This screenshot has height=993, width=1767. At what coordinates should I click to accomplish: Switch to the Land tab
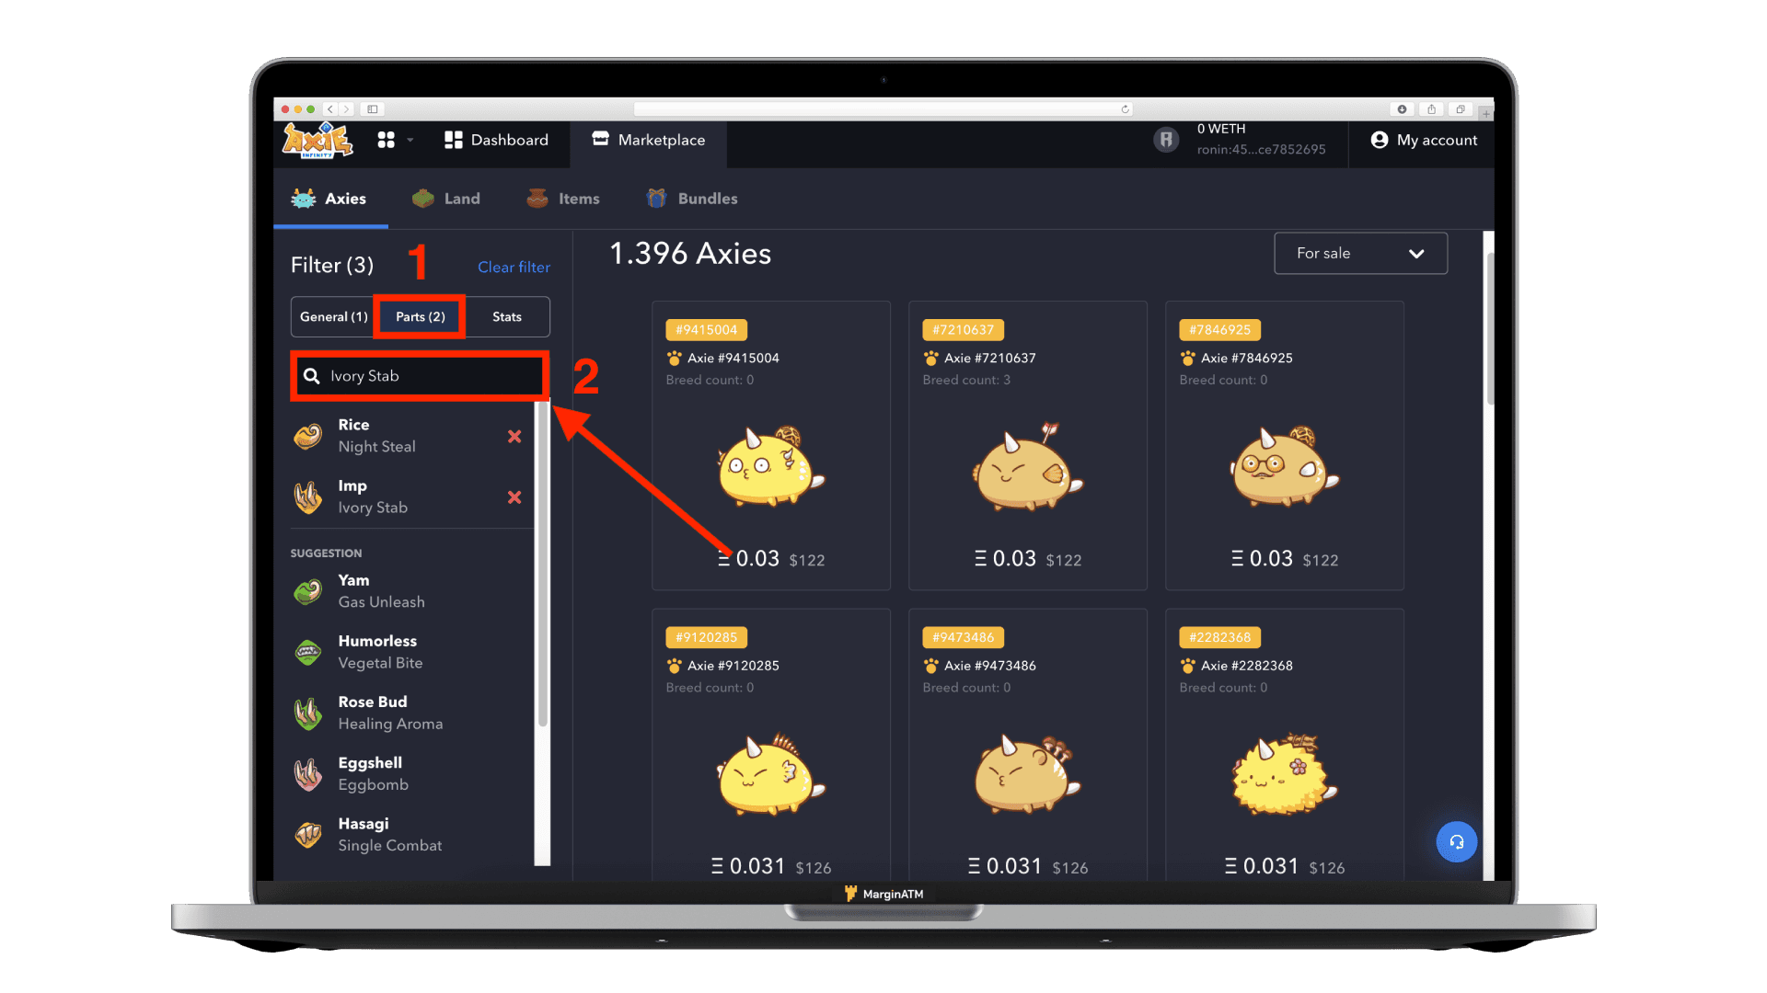pyautogui.click(x=446, y=199)
